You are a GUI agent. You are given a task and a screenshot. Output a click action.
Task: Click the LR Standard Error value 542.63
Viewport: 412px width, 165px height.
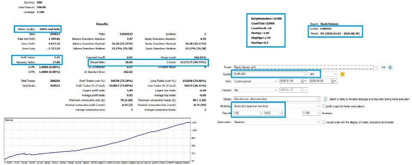(x=128, y=72)
